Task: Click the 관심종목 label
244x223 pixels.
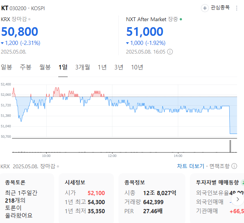Action: (220, 8)
